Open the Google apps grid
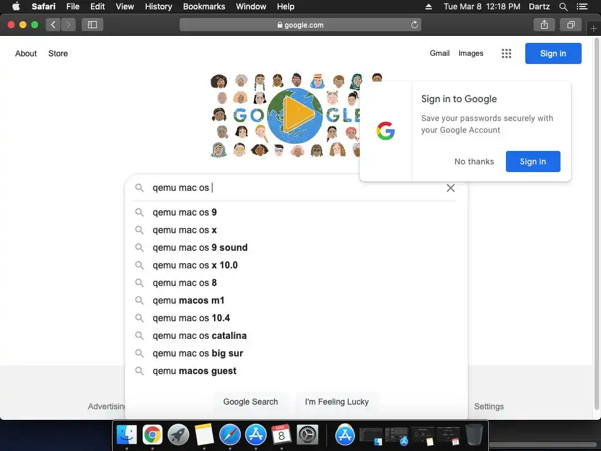Viewport: 601px width, 451px height. 507,53
